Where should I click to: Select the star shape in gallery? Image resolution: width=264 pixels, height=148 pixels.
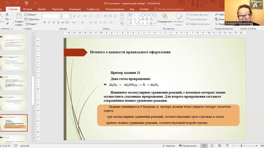tap(151, 23)
